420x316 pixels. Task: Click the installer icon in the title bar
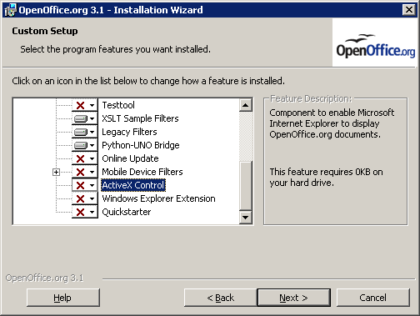tap(11, 10)
